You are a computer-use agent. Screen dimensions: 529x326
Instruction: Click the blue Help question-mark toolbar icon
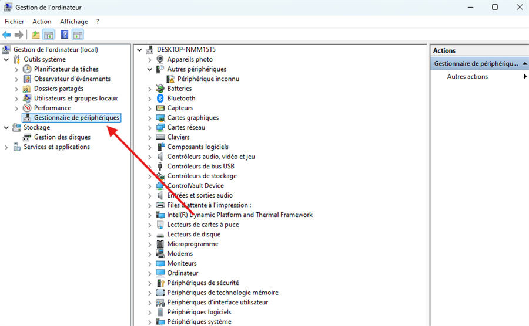point(65,35)
